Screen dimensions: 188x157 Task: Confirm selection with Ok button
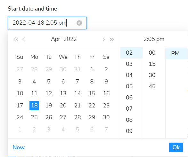coord(176,147)
